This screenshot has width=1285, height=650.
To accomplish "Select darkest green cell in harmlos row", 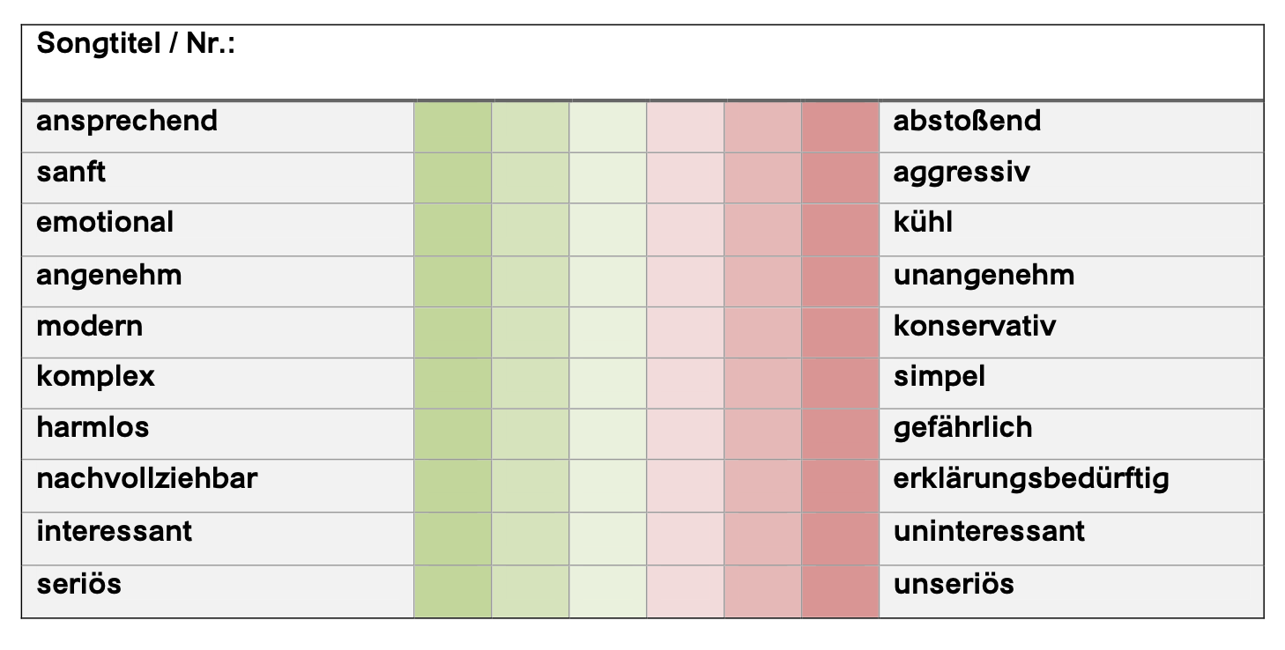I will pyautogui.click(x=452, y=434).
